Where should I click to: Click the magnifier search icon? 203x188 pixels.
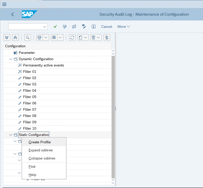28,37
